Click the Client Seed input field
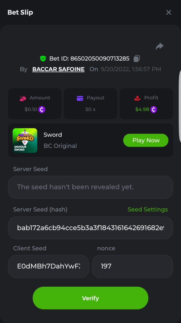This screenshot has width=181, height=323. click(x=49, y=266)
